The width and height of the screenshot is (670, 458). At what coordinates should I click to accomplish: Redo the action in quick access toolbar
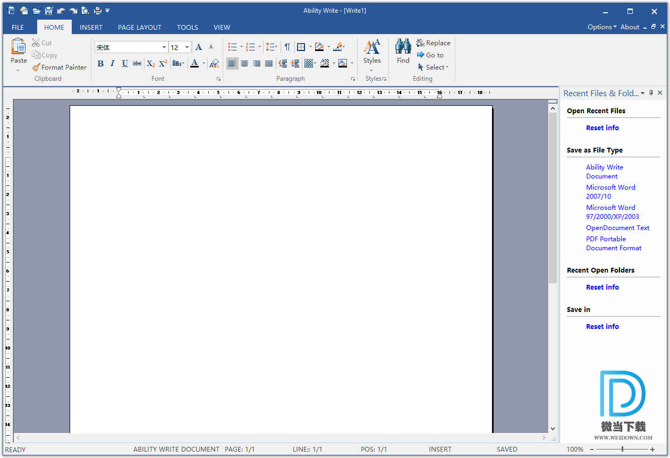73,11
